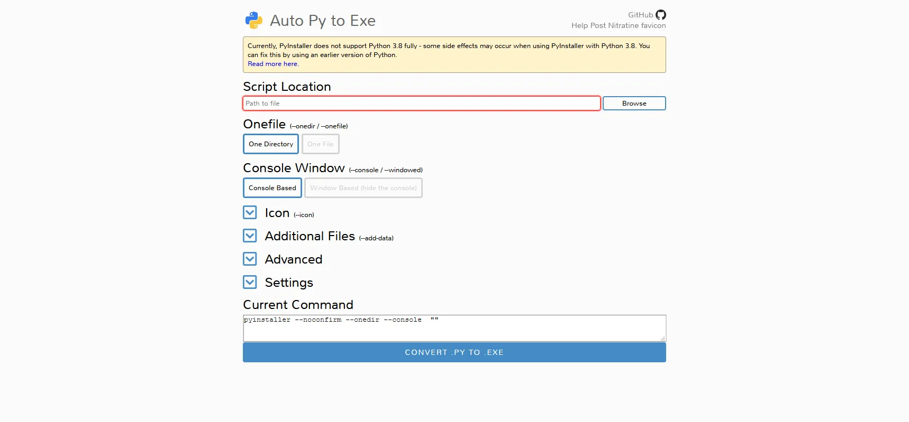Click the PyInstaller Python 3.8 warning text
The height and width of the screenshot is (422, 909).
[449, 50]
